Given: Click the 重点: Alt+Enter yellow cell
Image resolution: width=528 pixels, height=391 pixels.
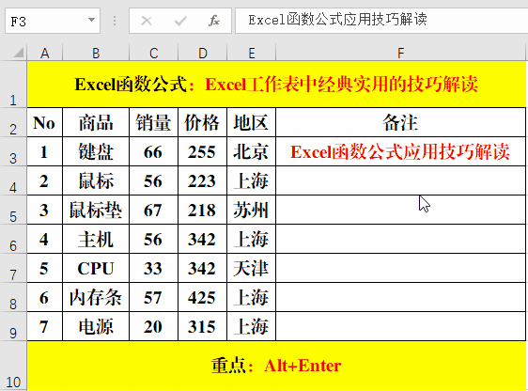Looking at the screenshot, I should (276, 366).
